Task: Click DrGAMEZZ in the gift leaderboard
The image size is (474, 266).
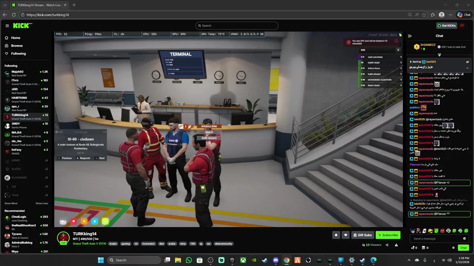Action: click(x=428, y=45)
